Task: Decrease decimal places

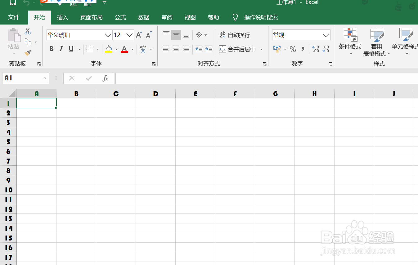Action: [x=326, y=49]
